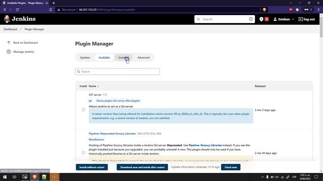The height and width of the screenshot is (181, 323).
Task: Click the Check now button
Action: pyautogui.click(x=231, y=167)
